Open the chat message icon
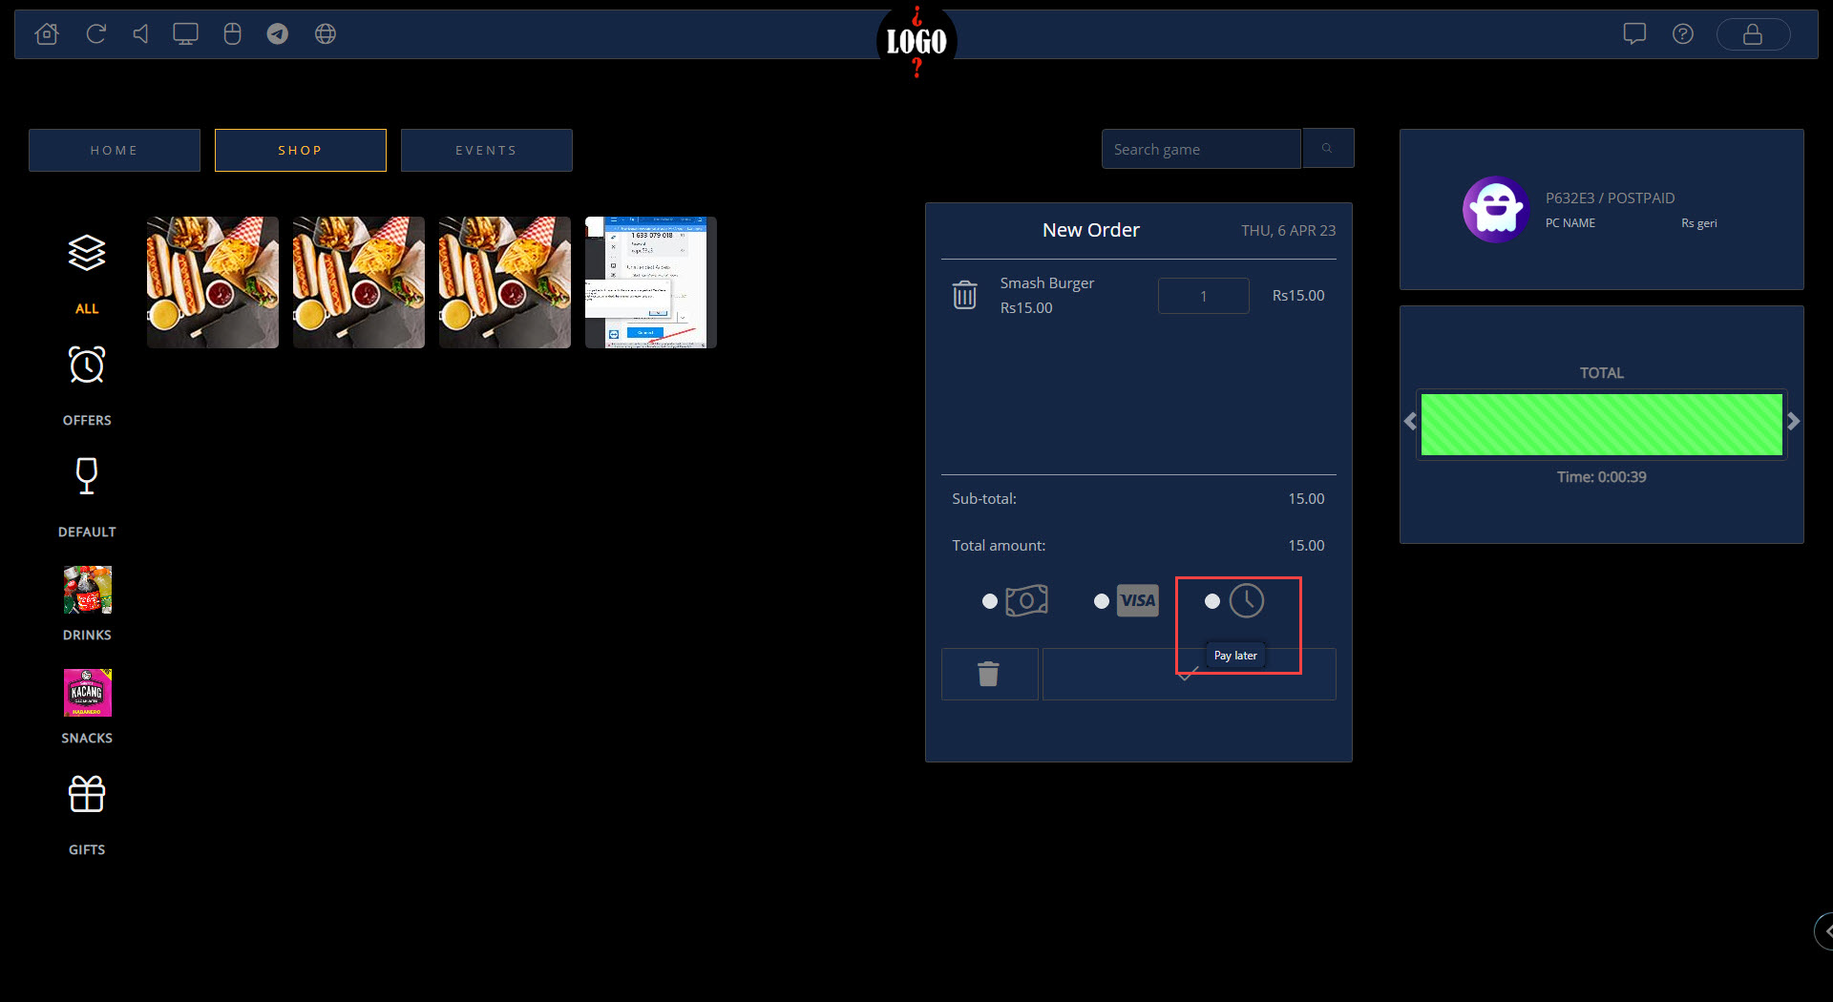Viewport: 1833px width, 1002px height. click(1634, 34)
